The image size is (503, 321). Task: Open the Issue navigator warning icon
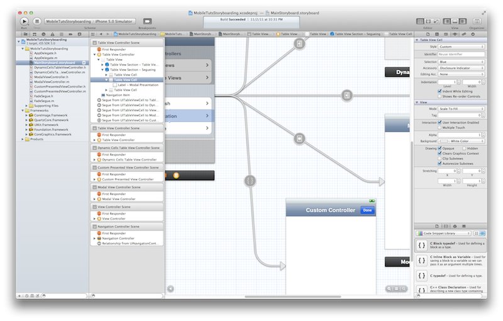click(52, 34)
